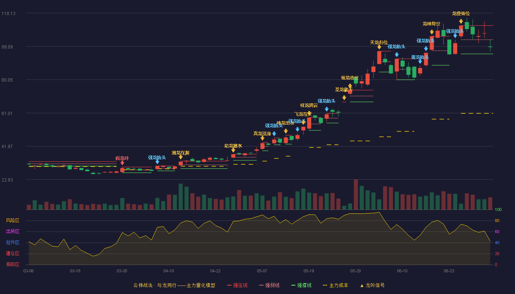Click the 龙吟信号 triangle legend icon
515x294 pixels.
pyautogui.click(x=362, y=285)
